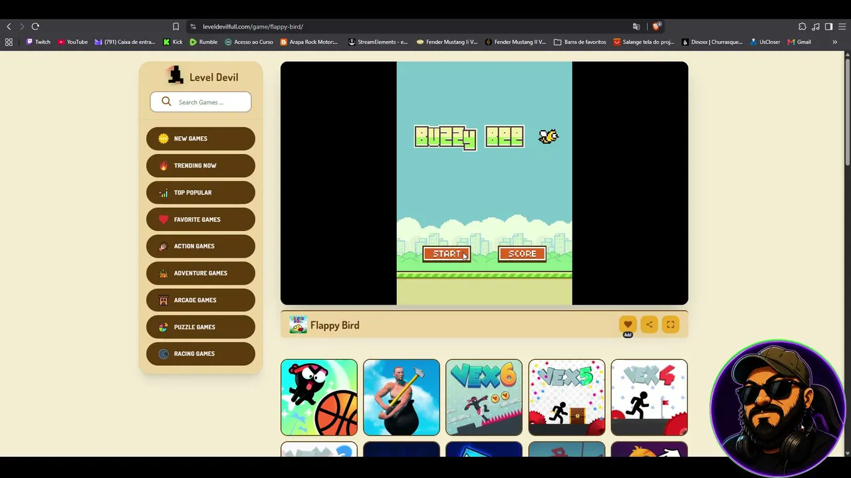
Task: Open the Action Games category
Action: [x=201, y=246]
